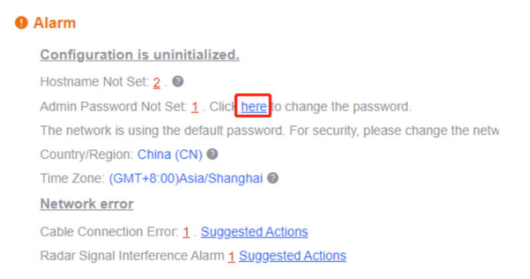Click the Alarm title text

click(55, 23)
